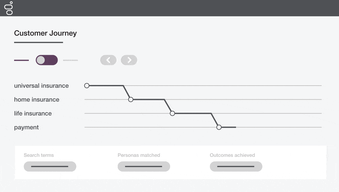Screen dimensions: 339x192
Task: Select the starting node on universal insurance
Action: click(x=87, y=86)
